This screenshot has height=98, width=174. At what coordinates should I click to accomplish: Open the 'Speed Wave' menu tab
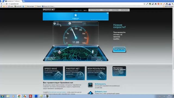point(125,10)
